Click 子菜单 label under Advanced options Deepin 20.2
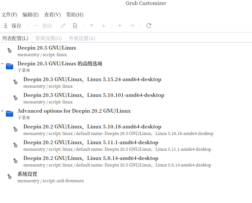252x203 pixels. tap(24, 118)
